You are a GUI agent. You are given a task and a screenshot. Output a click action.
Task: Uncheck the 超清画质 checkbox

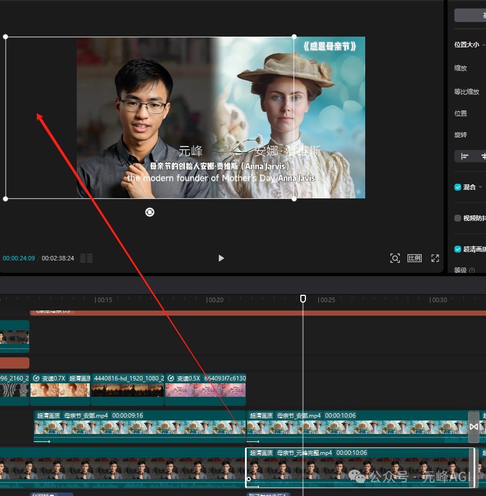pyautogui.click(x=457, y=249)
